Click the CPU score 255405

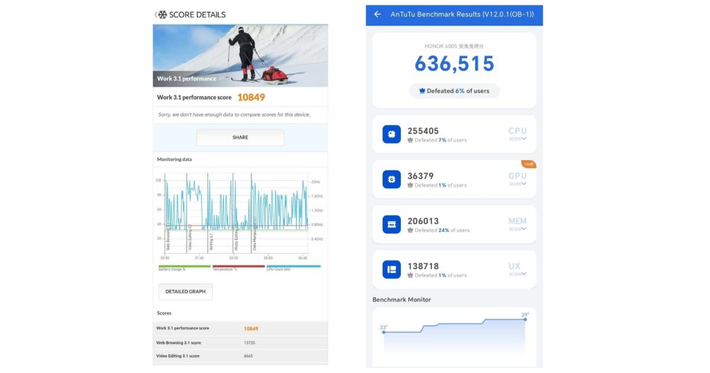pos(423,131)
